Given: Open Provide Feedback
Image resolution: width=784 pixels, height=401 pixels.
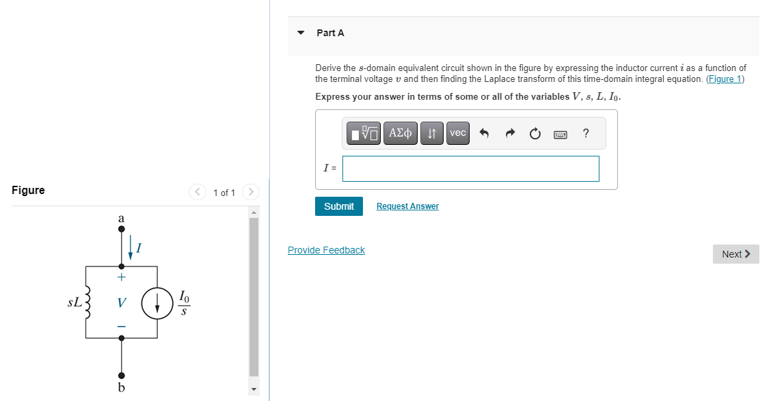Looking at the screenshot, I should click(326, 250).
